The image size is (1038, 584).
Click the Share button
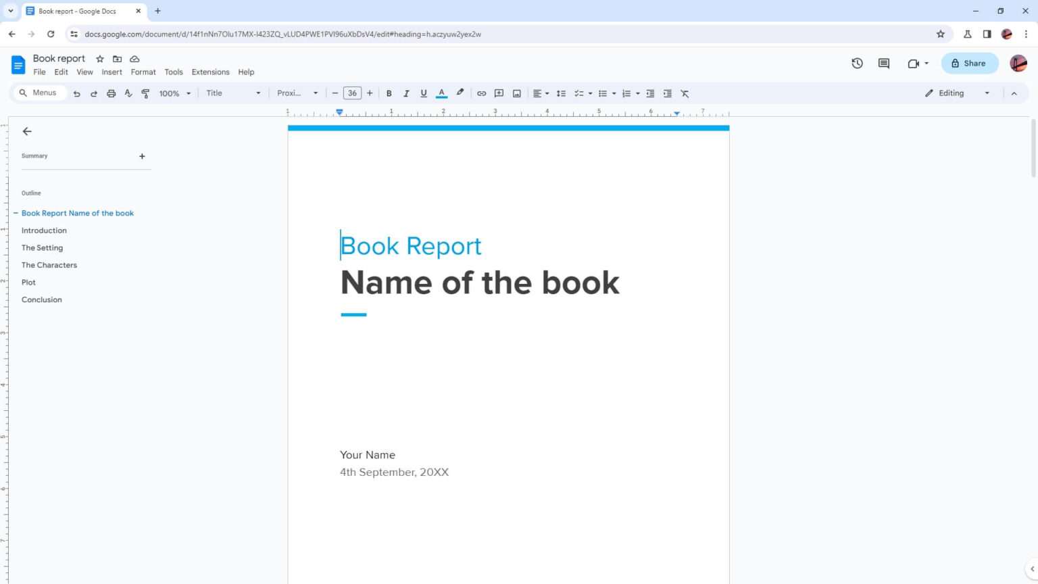(969, 63)
